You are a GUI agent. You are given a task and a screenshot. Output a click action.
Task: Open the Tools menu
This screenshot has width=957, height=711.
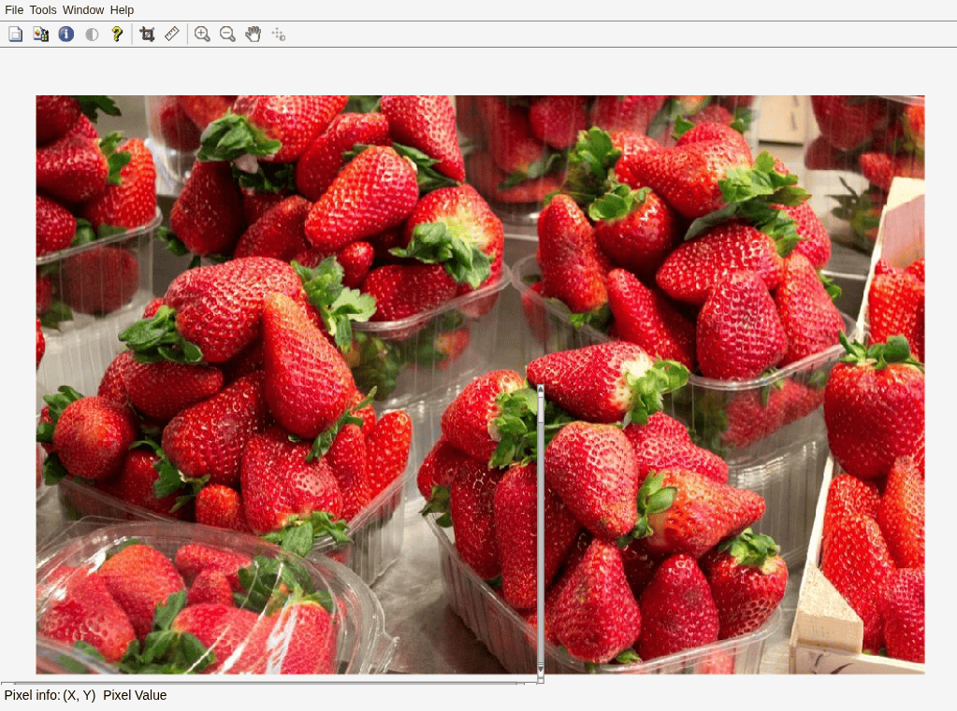(x=43, y=9)
